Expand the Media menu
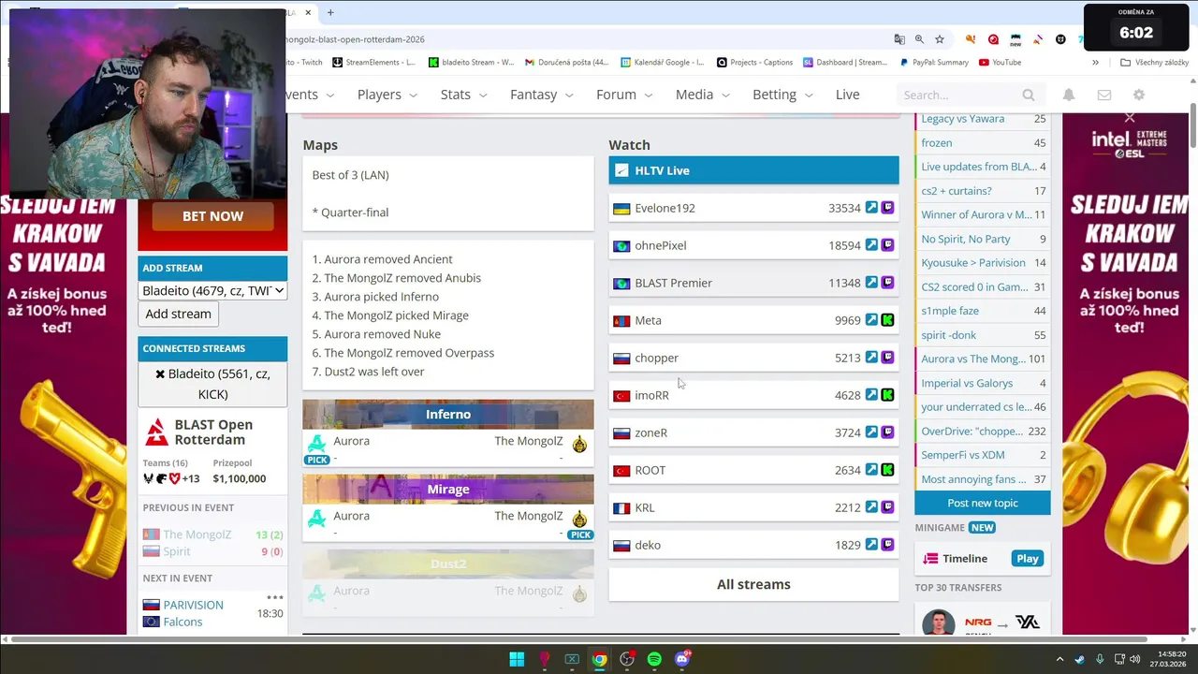1198x674 pixels. [x=702, y=95]
